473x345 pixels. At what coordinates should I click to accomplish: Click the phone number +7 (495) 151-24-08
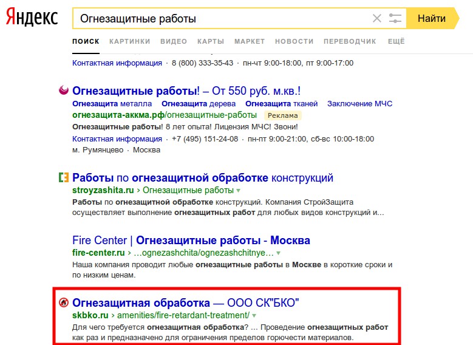click(205, 139)
